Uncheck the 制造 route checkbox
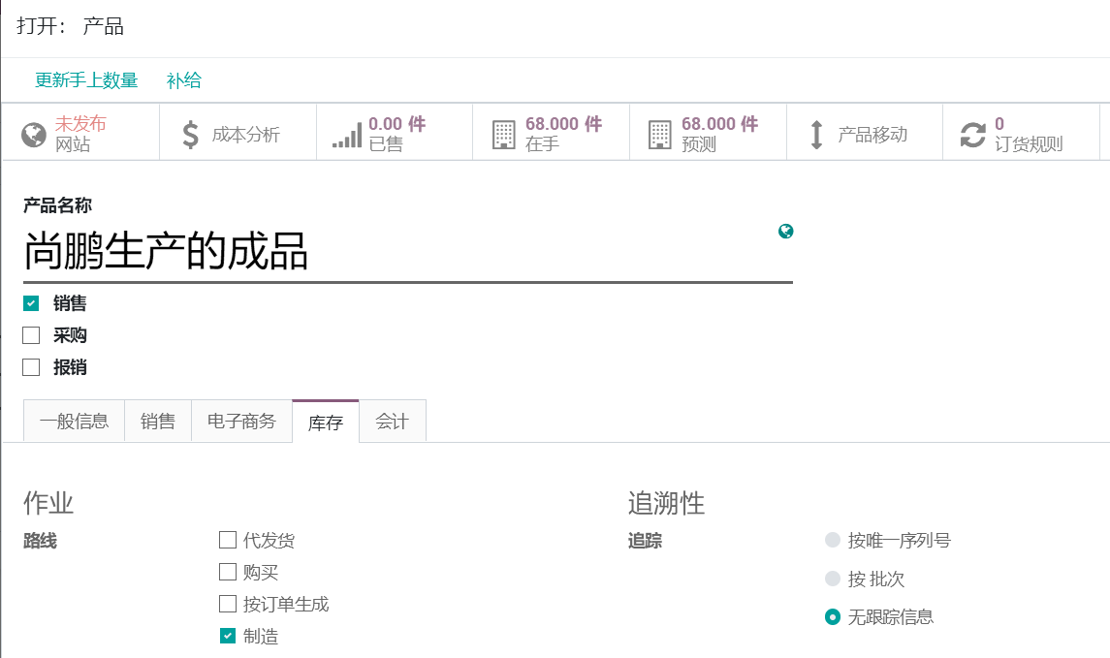The image size is (1110, 658). click(x=228, y=636)
